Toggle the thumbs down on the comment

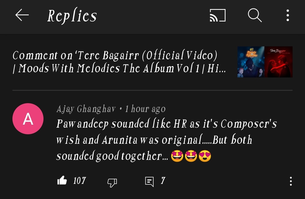[x=112, y=183]
